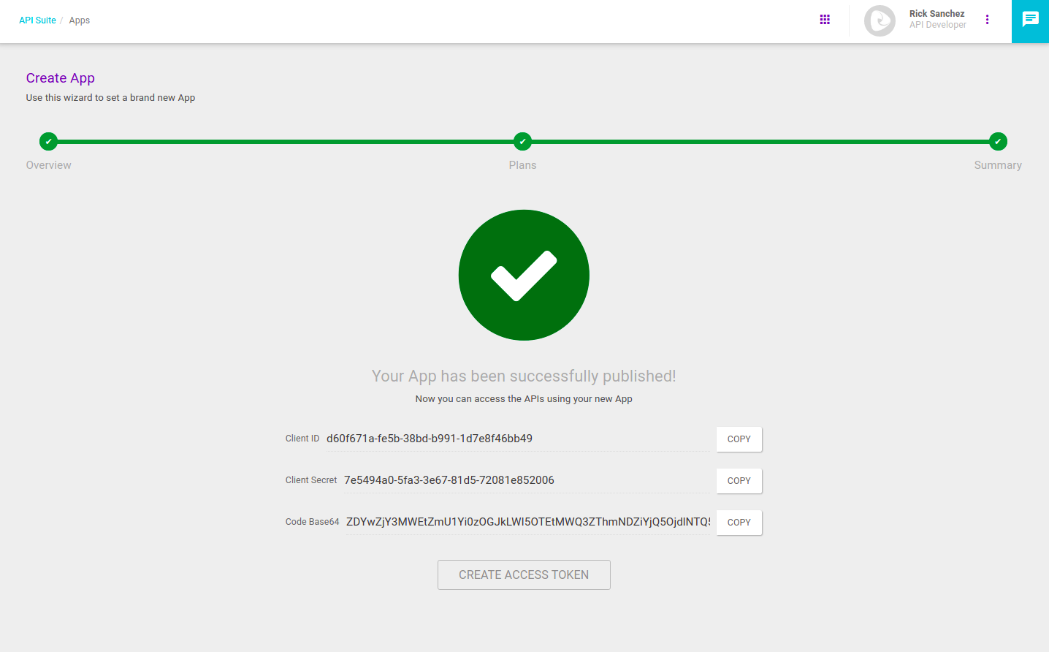This screenshot has height=652, width=1049.
Task: Click the Overview step checkmark icon
Action: point(48,141)
